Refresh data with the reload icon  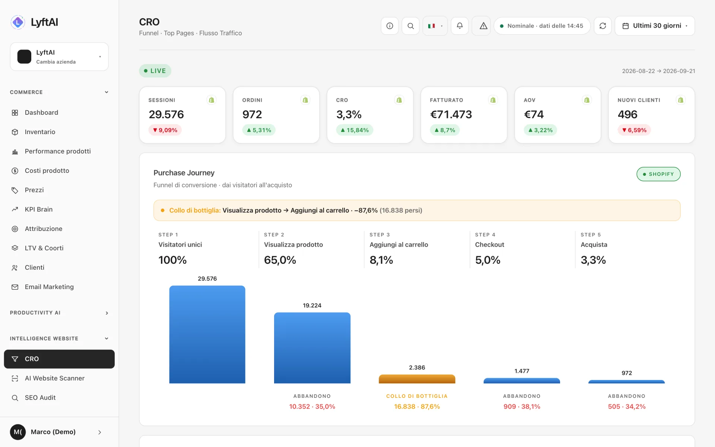pyautogui.click(x=603, y=26)
